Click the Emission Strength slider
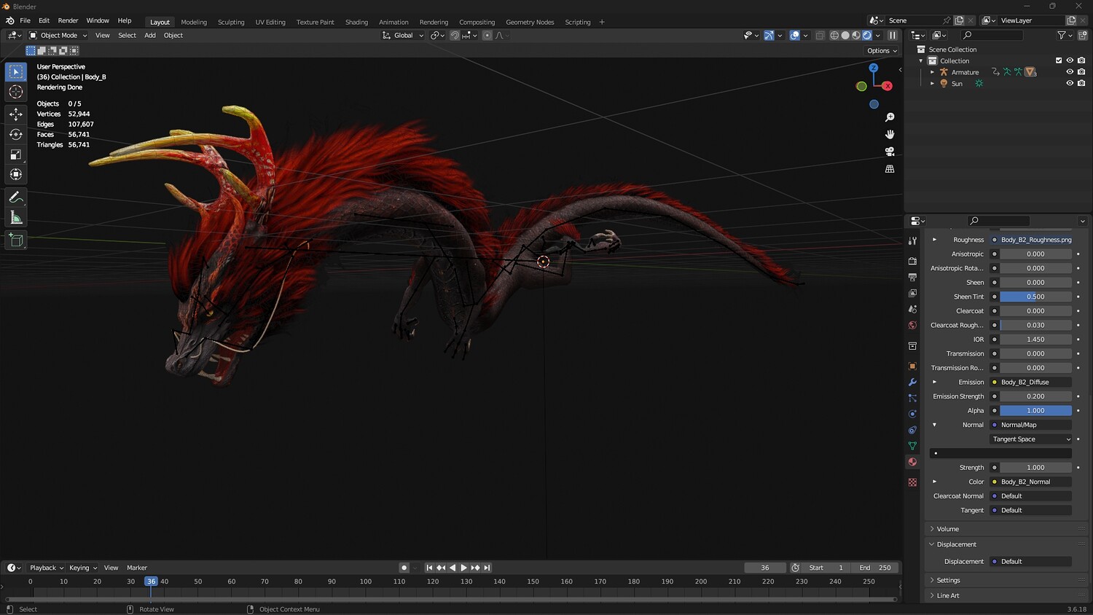The height and width of the screenshot is (615, 1093). (x=1035, y=396)
